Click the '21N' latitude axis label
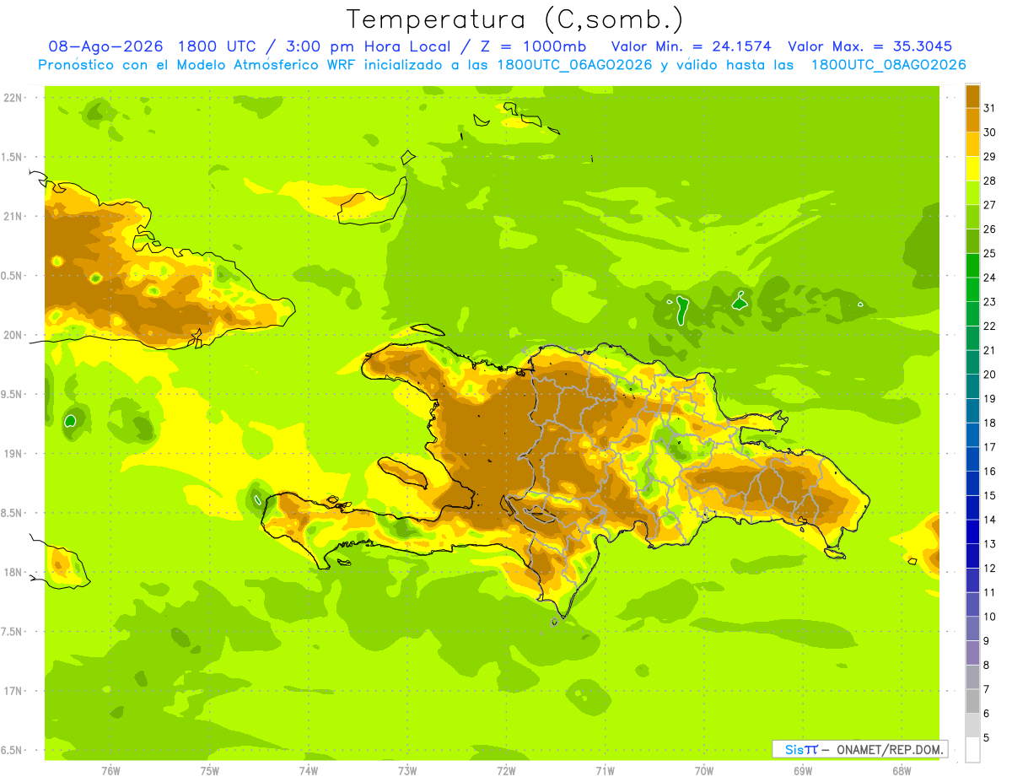 click(12, 216)
